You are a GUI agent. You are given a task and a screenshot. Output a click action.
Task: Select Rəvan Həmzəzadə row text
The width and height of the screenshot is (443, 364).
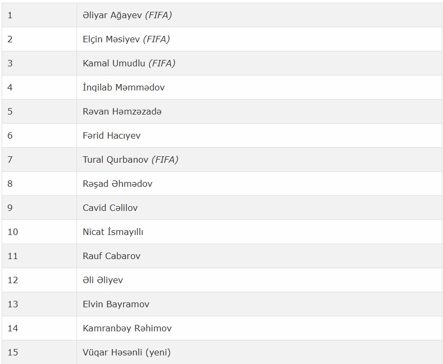(x=122, y=111)
